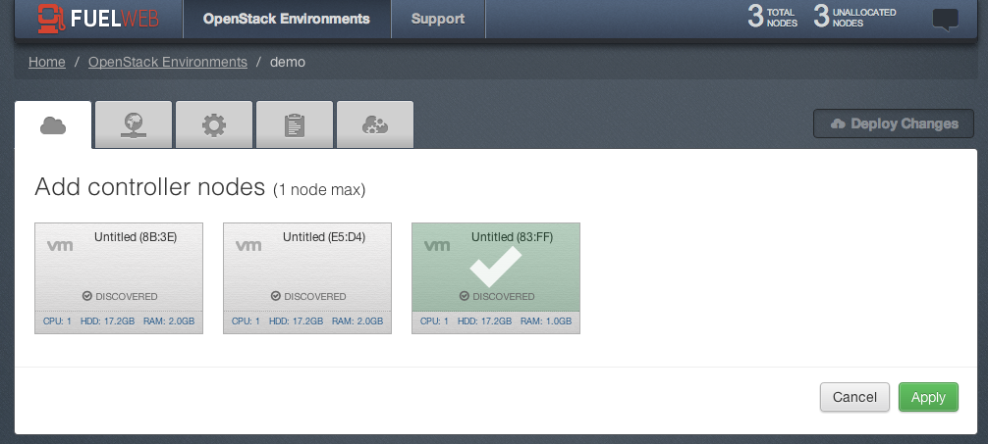This screenshot has width=988, height=444.
Task: Follow the Home breadcrumb link
Action: pos(46,62)
